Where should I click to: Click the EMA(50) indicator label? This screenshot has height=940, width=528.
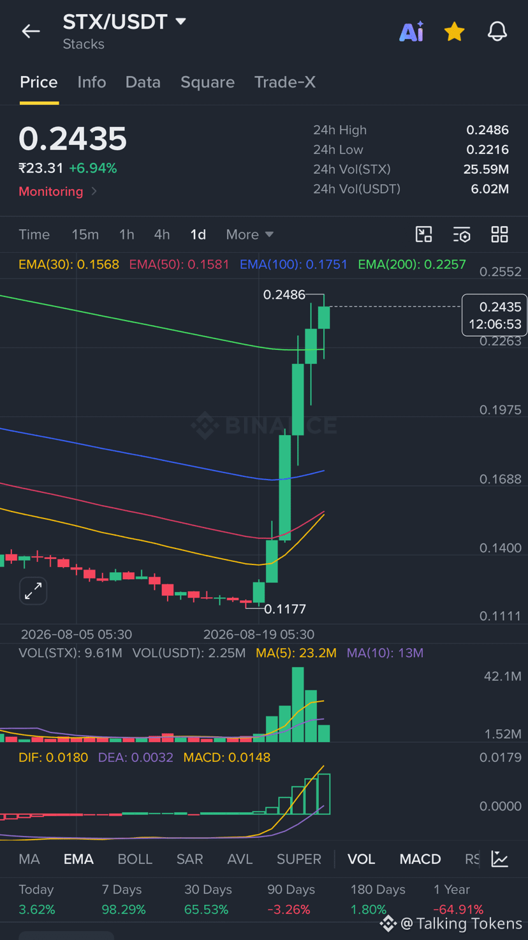pos(179,264)
